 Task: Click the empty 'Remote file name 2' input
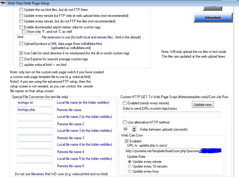(x=35, y=124)
